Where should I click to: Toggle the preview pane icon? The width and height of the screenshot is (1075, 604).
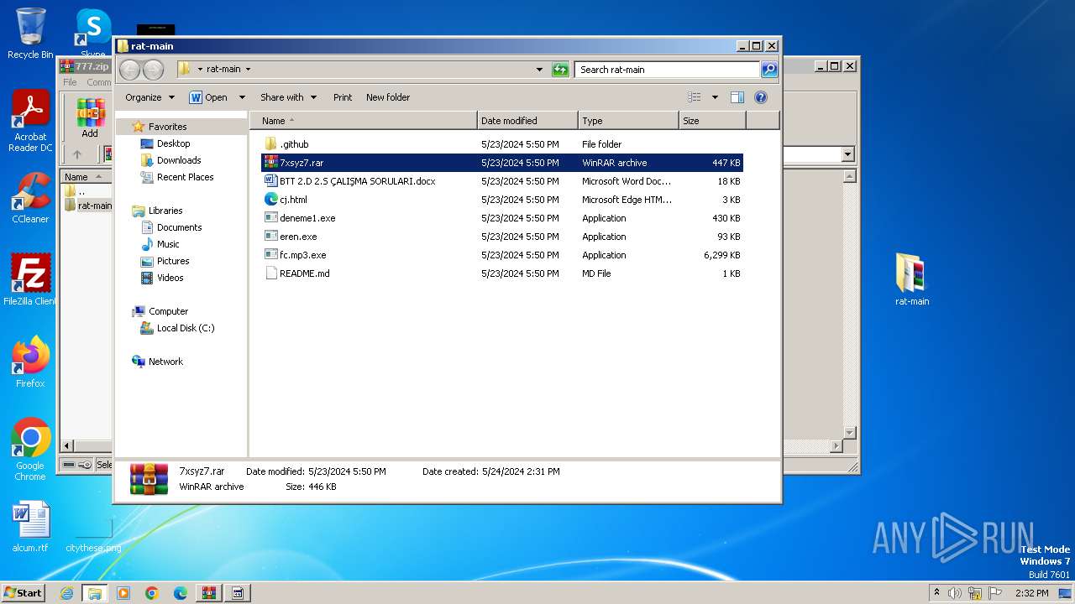pyautogui.click(x=737, y=97)
